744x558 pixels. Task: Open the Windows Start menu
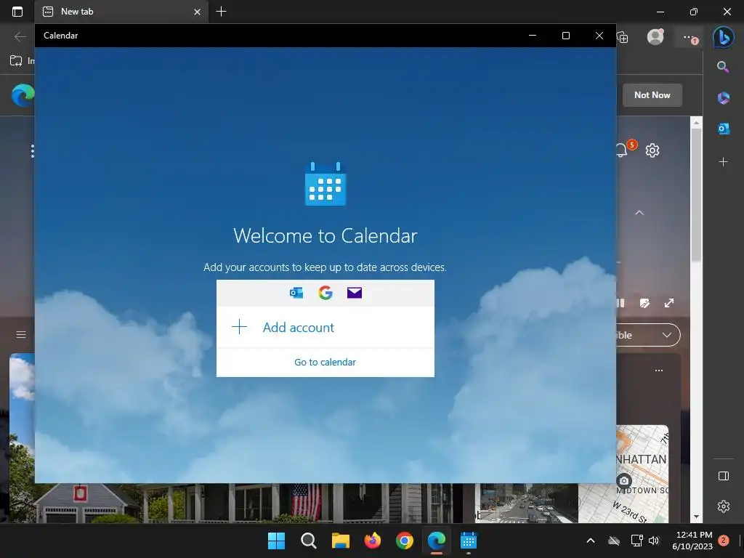click(276, 541)
